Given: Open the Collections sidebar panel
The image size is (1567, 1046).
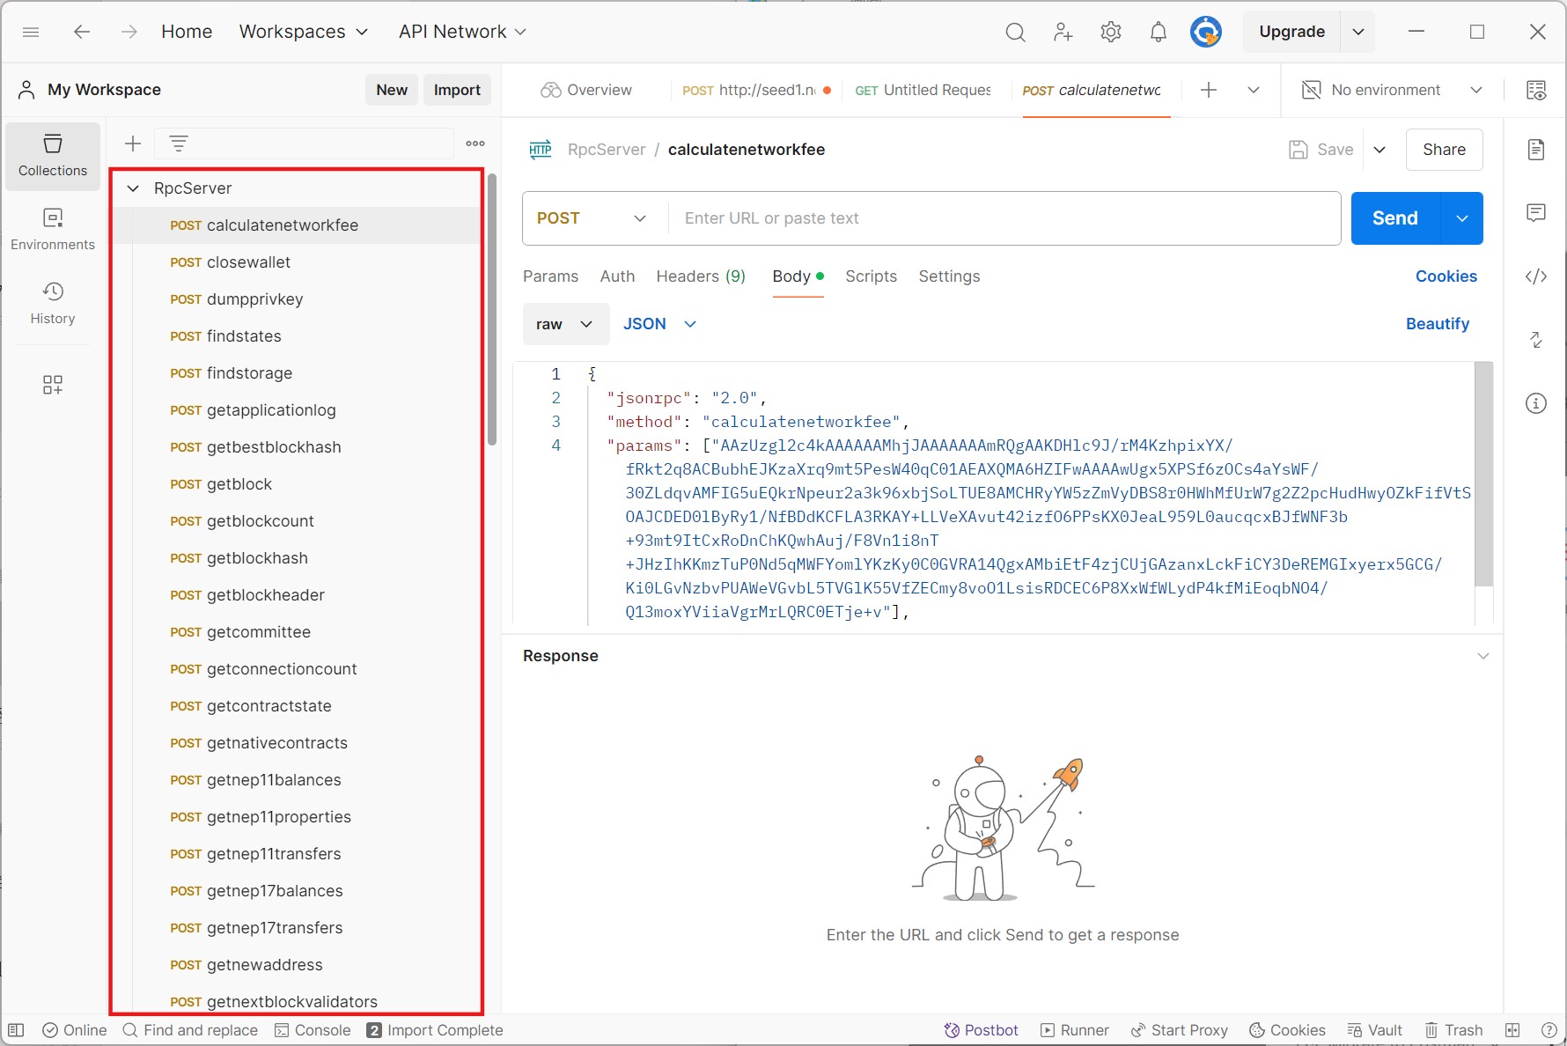Looking at the screenshot, I should (x=53, y=156).
